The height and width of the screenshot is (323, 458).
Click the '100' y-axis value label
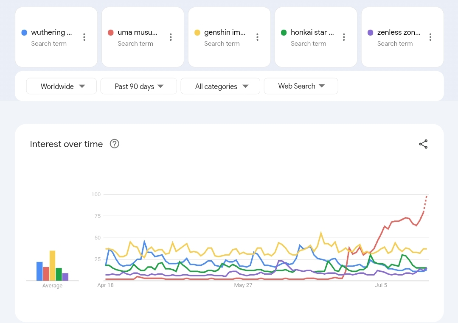(x=96, y=194)
